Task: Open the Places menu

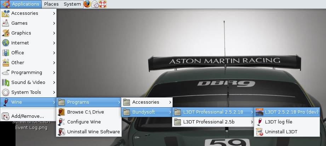Action: pos(51,4)
